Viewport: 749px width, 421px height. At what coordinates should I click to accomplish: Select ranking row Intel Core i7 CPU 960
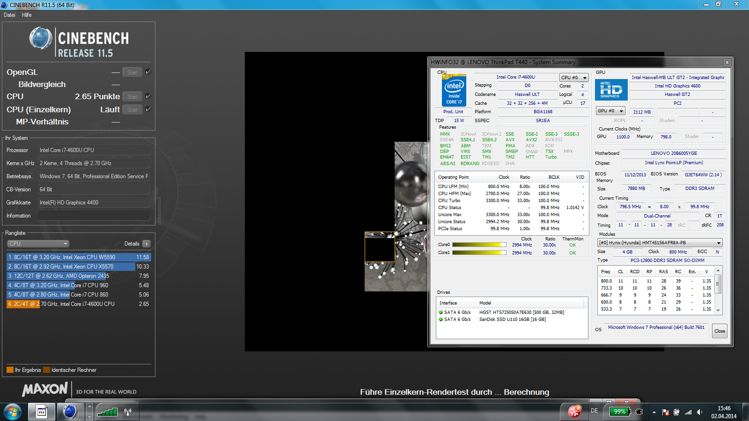click(x=79, y=285)
